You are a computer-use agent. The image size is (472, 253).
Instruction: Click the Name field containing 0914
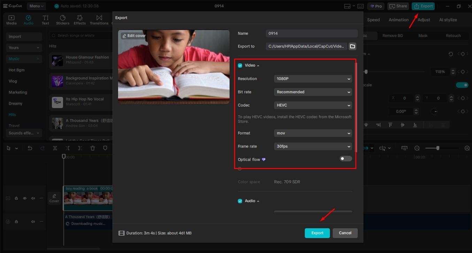click(x=311, y=33)
